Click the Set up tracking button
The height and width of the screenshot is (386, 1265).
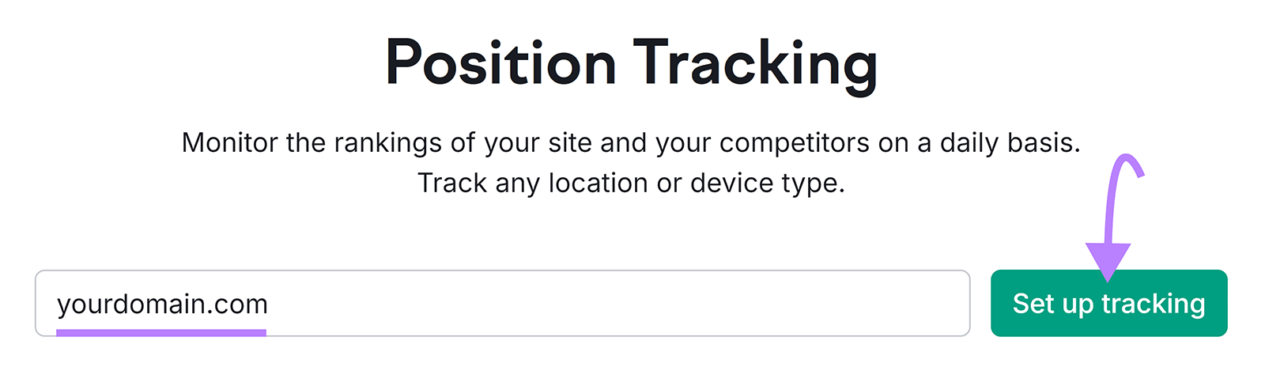(1108, 304)
